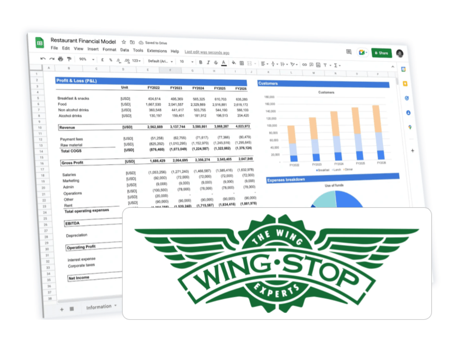This screenshot has height=352, width=469.
Task: Click the green Share button
Action: click(381, 53)
